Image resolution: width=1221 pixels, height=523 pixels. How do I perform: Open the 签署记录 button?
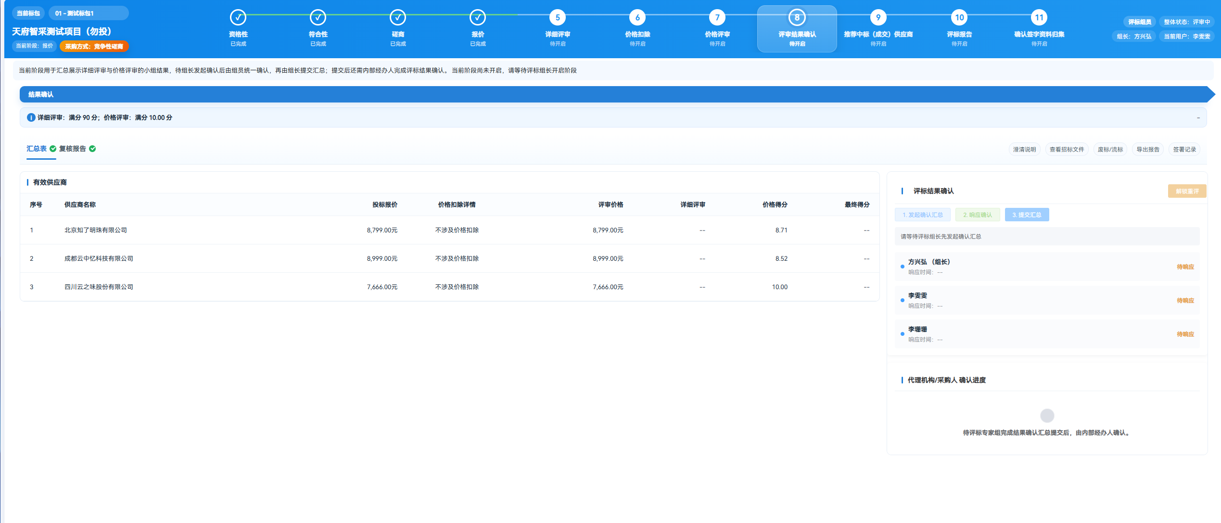[x=1184, y=150]
